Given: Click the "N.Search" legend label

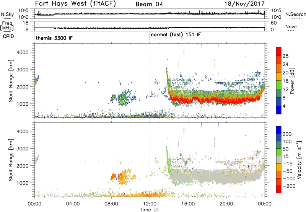Looking at the screenshot, I should [295, 14].
